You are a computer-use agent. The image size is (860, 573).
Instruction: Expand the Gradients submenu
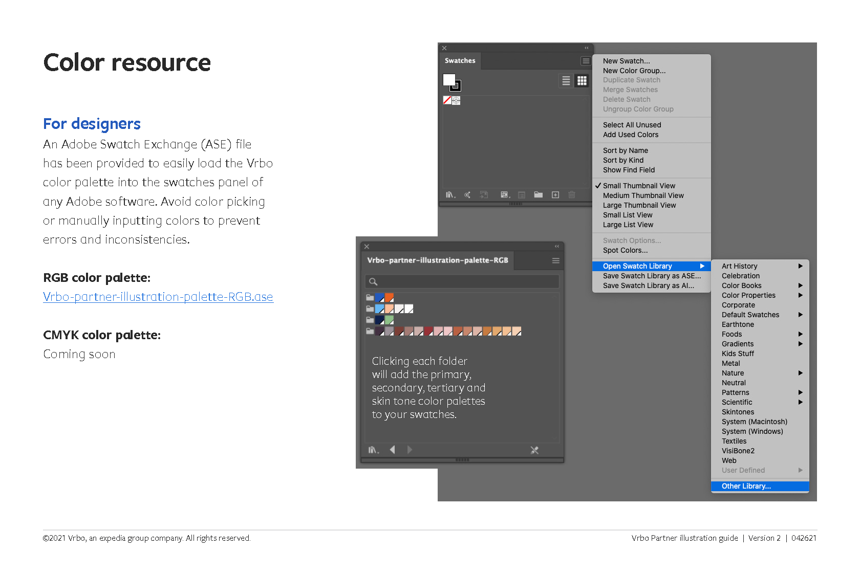coord(760,344)
